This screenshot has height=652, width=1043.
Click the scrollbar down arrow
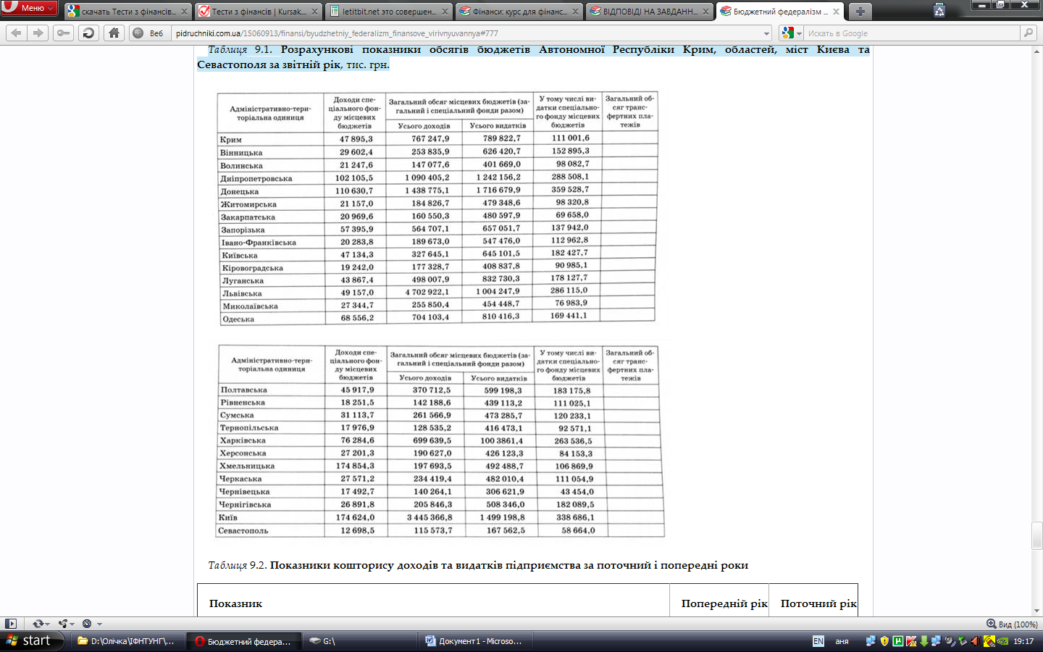1037,611
